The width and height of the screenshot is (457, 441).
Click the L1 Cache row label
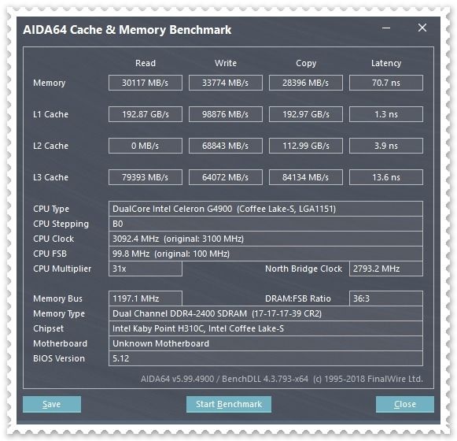50,114
